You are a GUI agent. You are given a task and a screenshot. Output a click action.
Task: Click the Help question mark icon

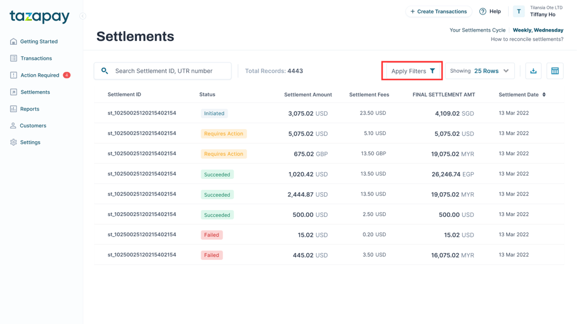(483, 12)
